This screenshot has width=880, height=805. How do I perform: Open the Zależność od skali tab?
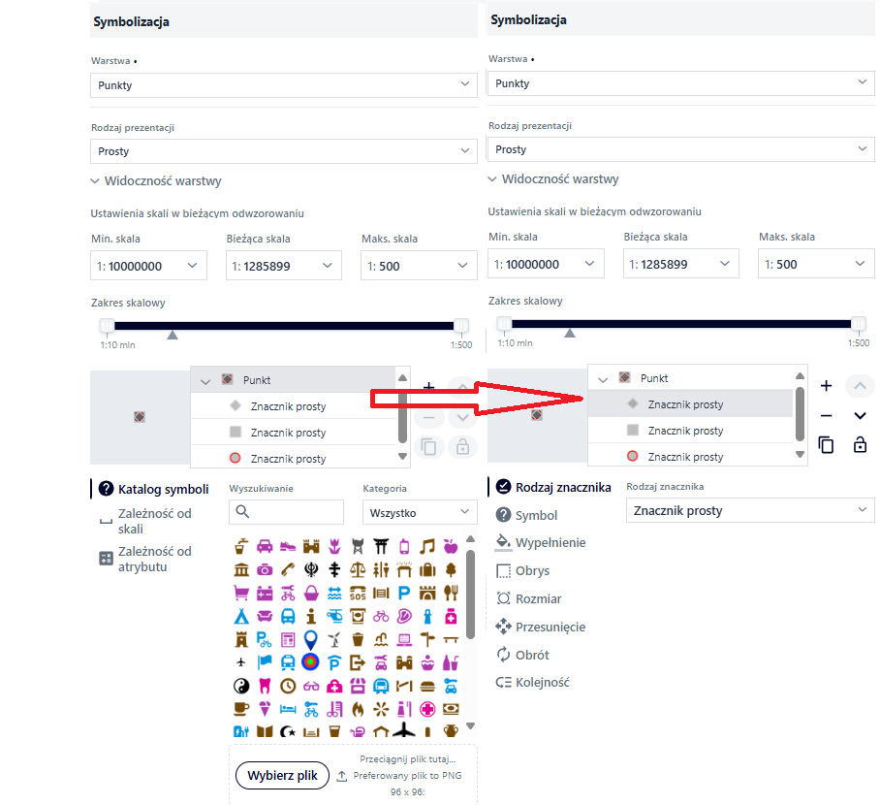coord(154,522)
